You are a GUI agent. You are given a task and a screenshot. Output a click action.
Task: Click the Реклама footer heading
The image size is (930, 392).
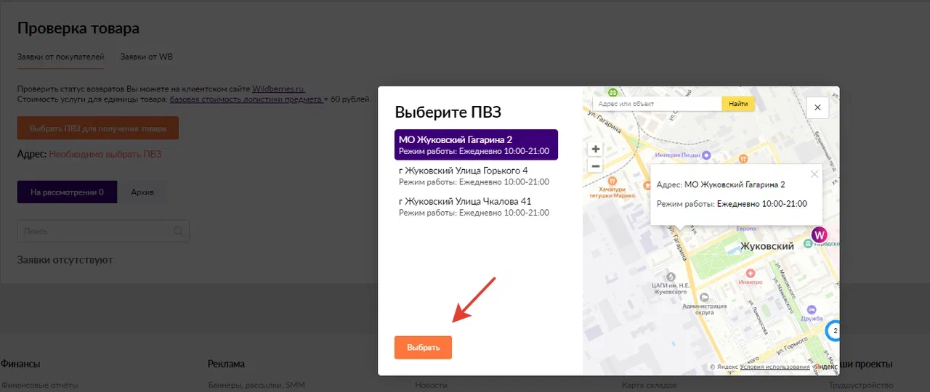(226, 364)
